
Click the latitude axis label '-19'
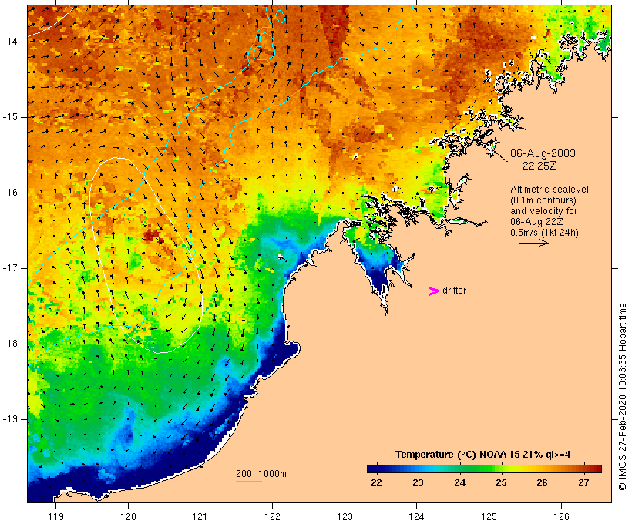pyautogui.click(x=10, y=419)
